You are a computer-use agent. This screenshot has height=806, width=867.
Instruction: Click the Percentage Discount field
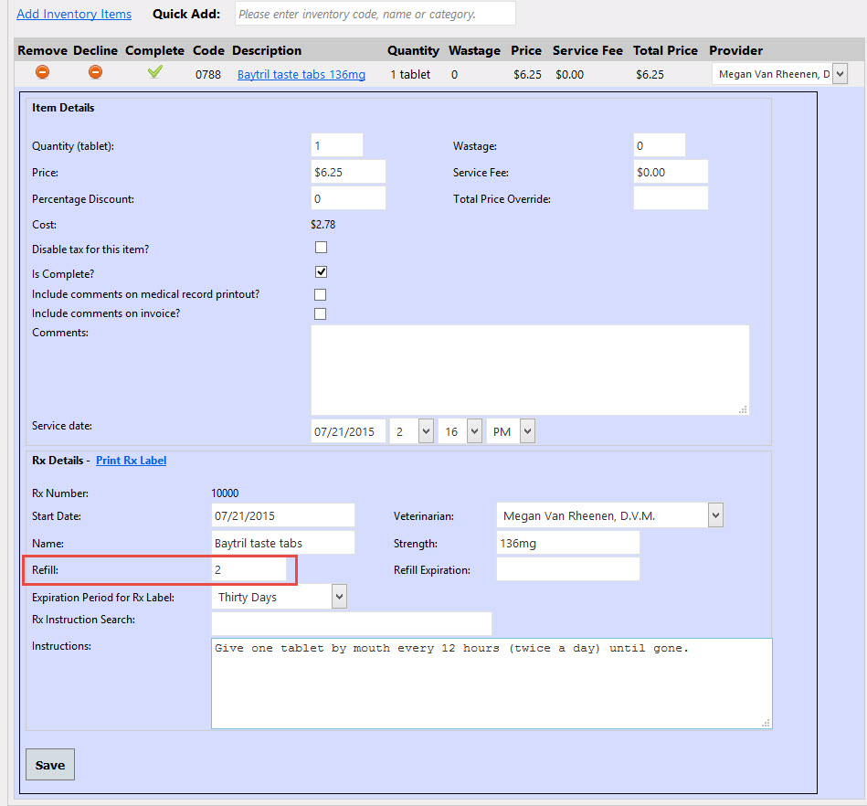coord(348,198)
